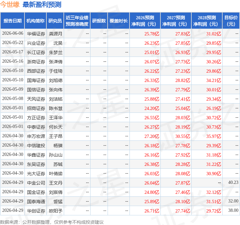240x225 pixels.
Task: Click the 近三年业绩预测准确度 column header
Action: click(77, 21)
